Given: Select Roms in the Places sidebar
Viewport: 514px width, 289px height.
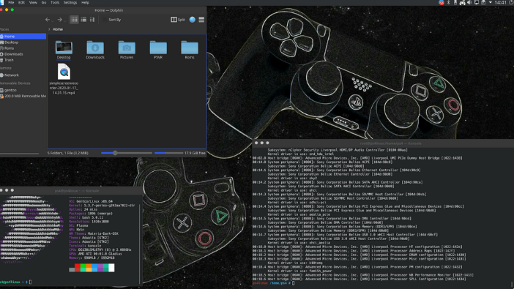Looking at the screenshot, I should [x=23, y=48].
